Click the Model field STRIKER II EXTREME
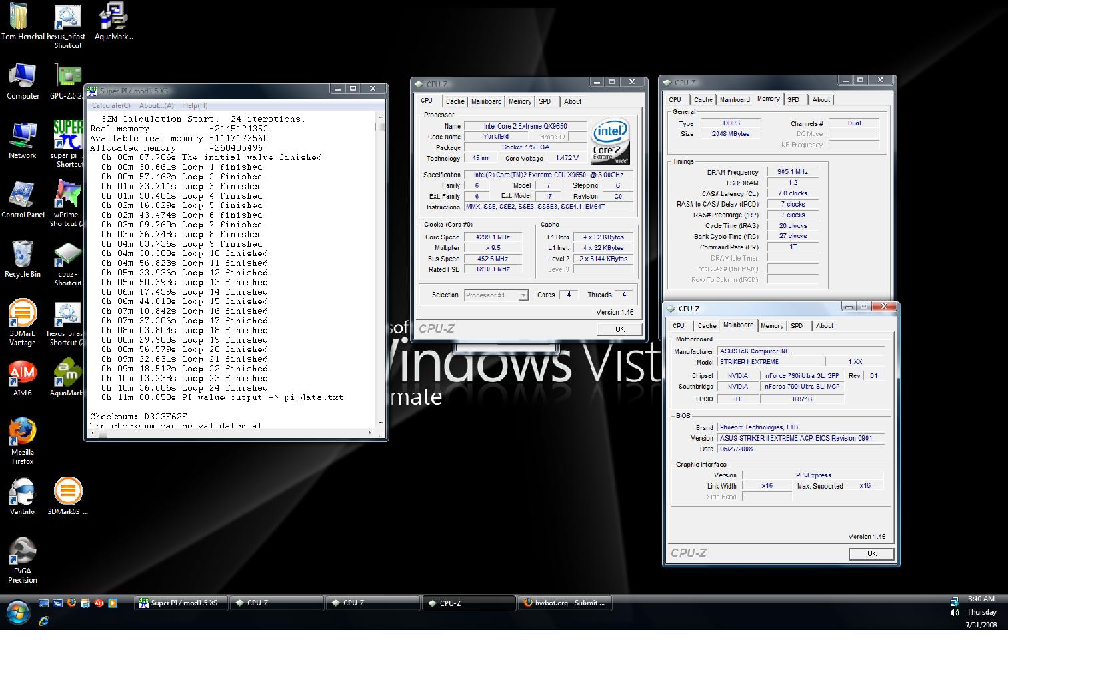Screen dimensions: 1120x700 [771, 362]
